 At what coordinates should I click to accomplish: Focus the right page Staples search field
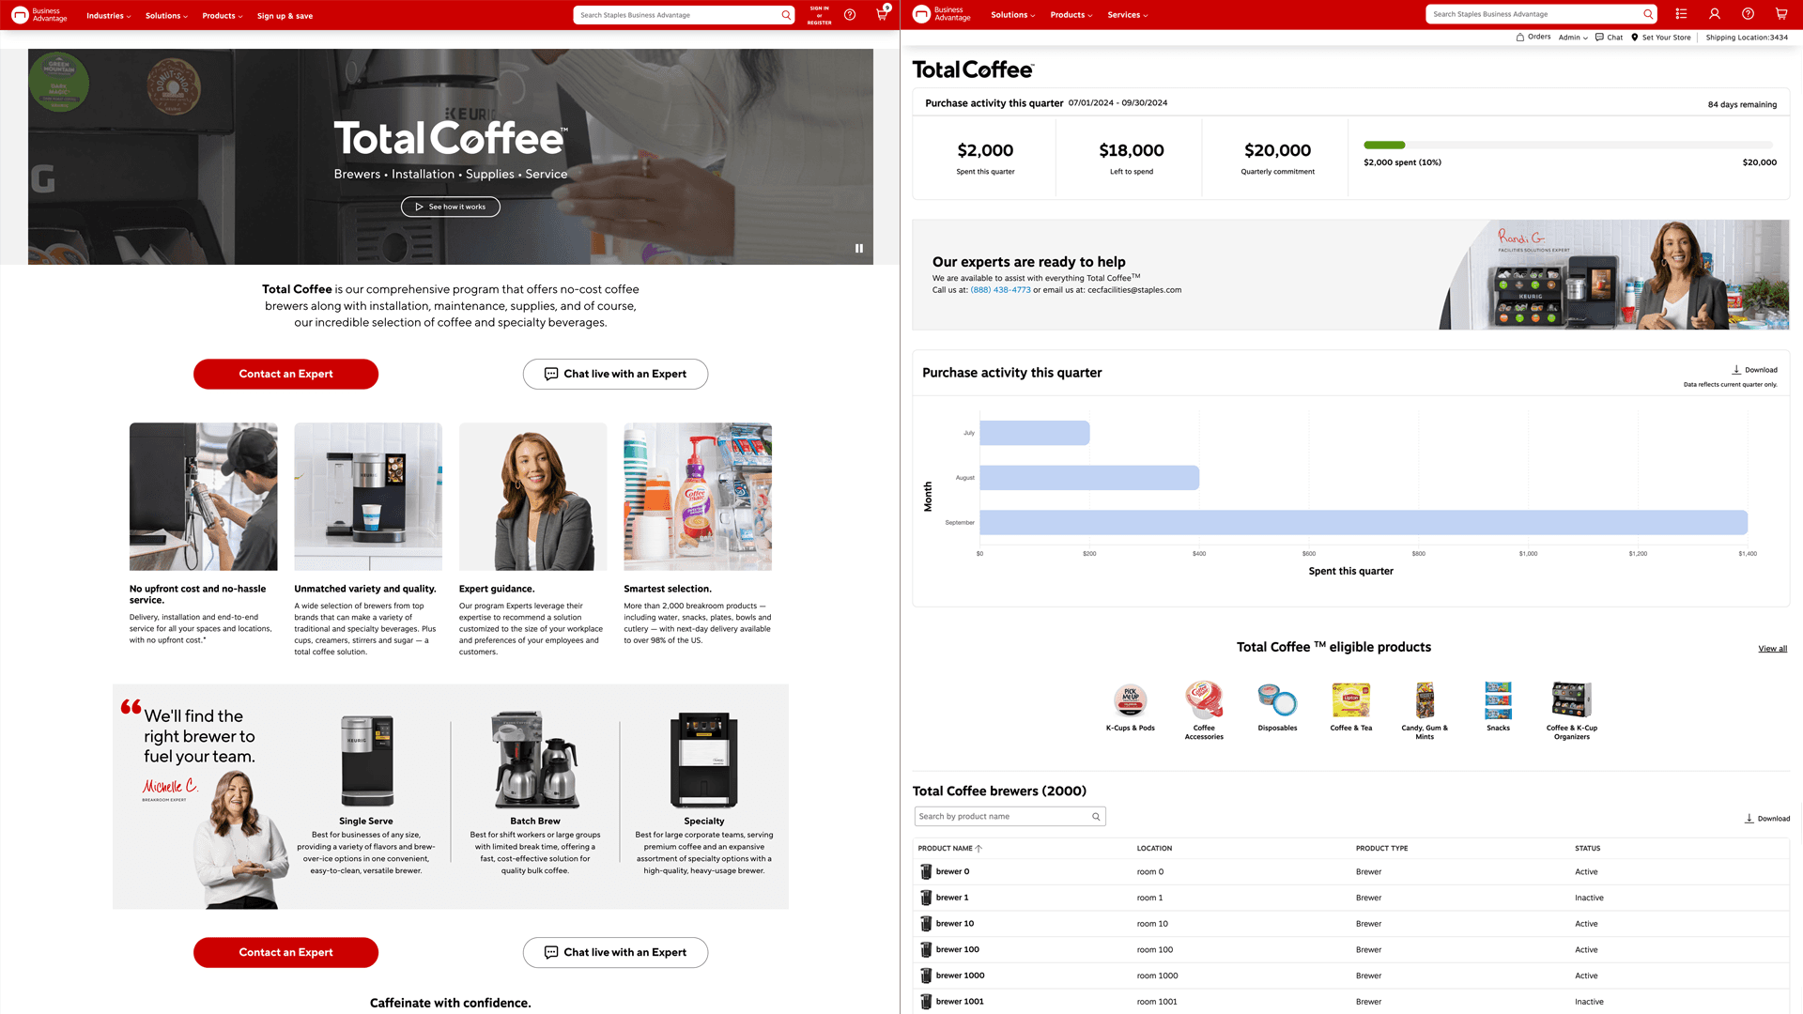tap(1541, 14)
